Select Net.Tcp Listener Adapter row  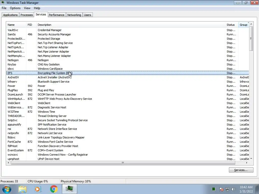tap(127, 47)
